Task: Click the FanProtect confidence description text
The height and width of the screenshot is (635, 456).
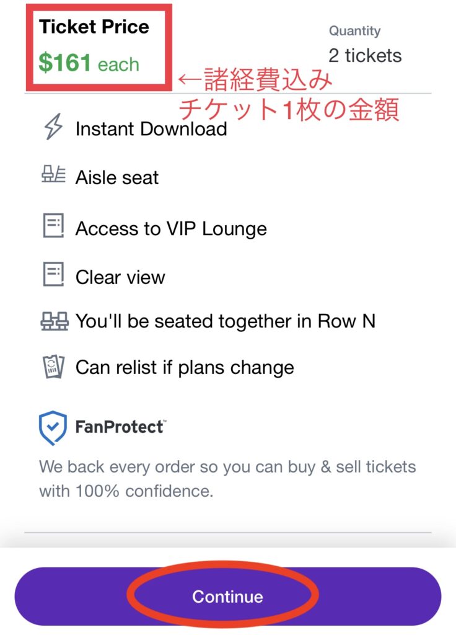Action: (x=227, y=479)
